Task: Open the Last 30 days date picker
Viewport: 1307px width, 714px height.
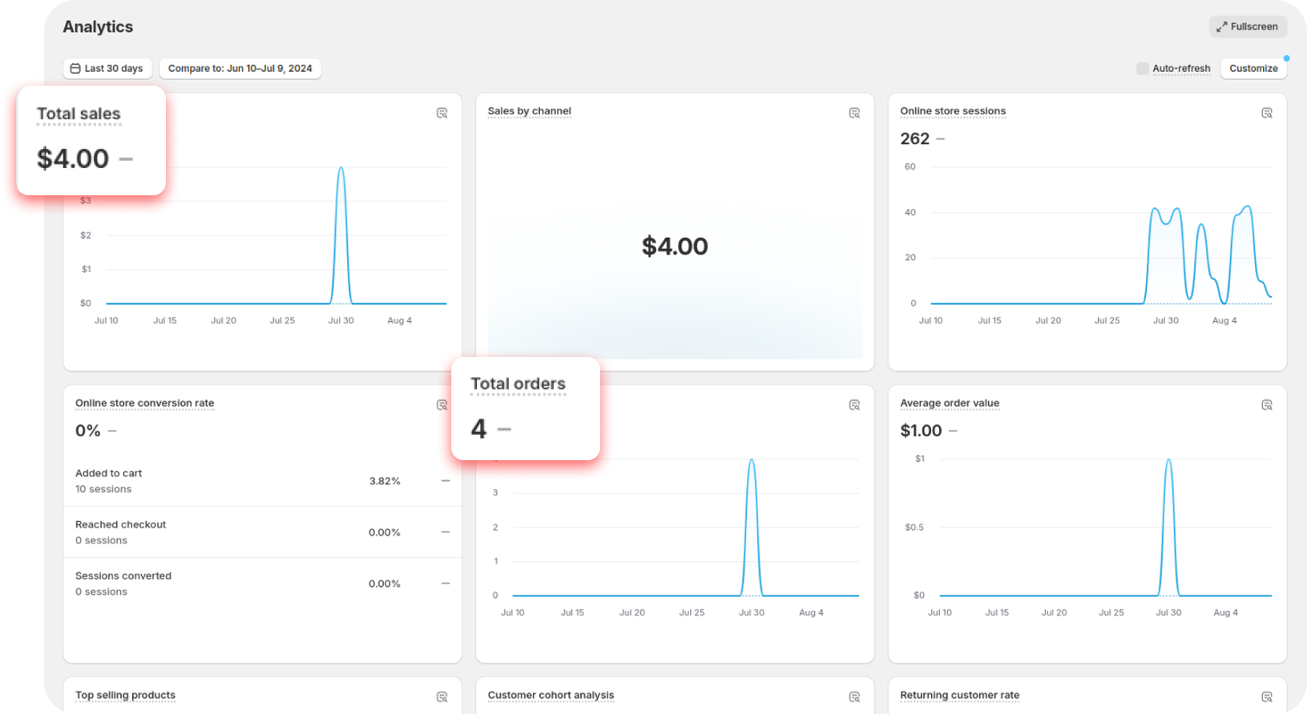Action: tap(107, 69)
